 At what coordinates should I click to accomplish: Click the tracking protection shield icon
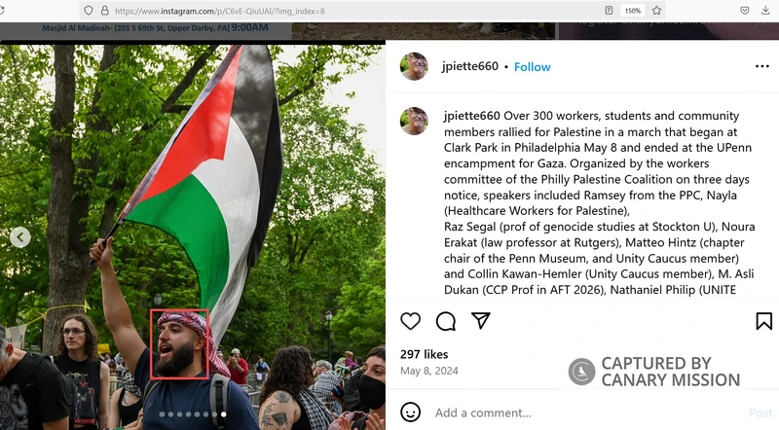click(89, 11)
